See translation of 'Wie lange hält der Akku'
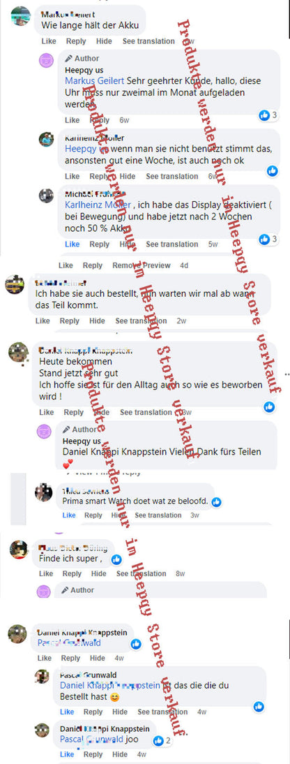Screen dimensions: 290x764 (x=148, y=41)
